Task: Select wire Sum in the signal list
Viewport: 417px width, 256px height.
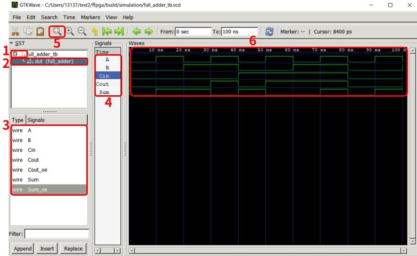Action: pos(49,180)
